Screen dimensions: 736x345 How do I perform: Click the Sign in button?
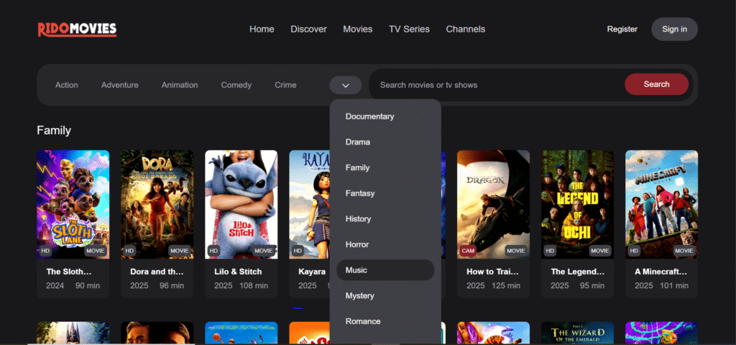(674, 29)
